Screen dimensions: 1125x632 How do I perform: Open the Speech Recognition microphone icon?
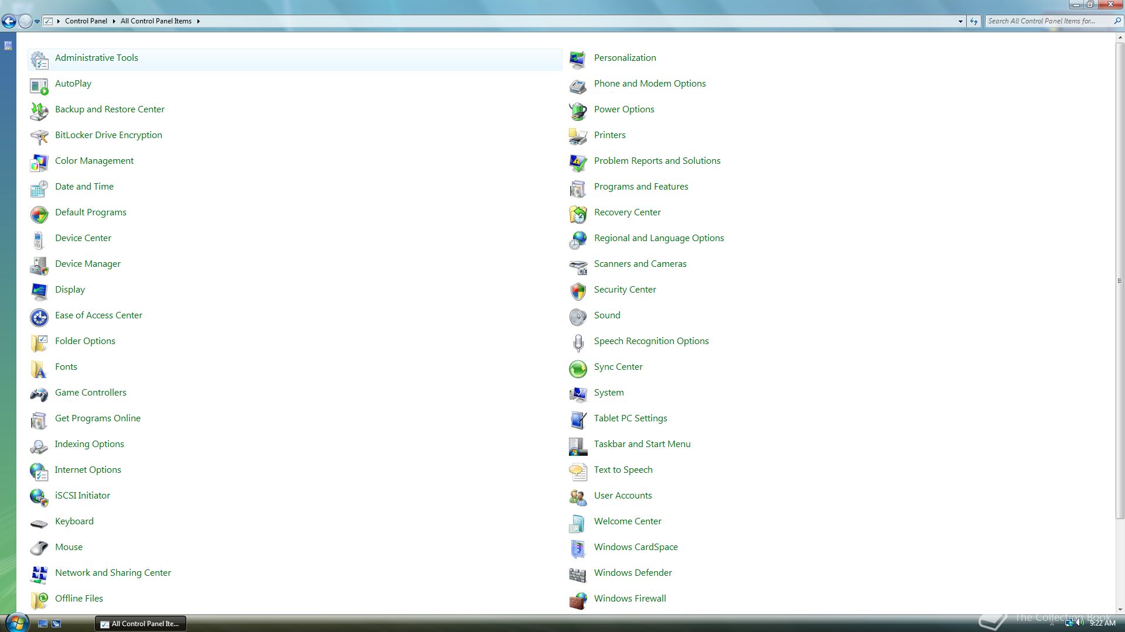pos(578,343)
